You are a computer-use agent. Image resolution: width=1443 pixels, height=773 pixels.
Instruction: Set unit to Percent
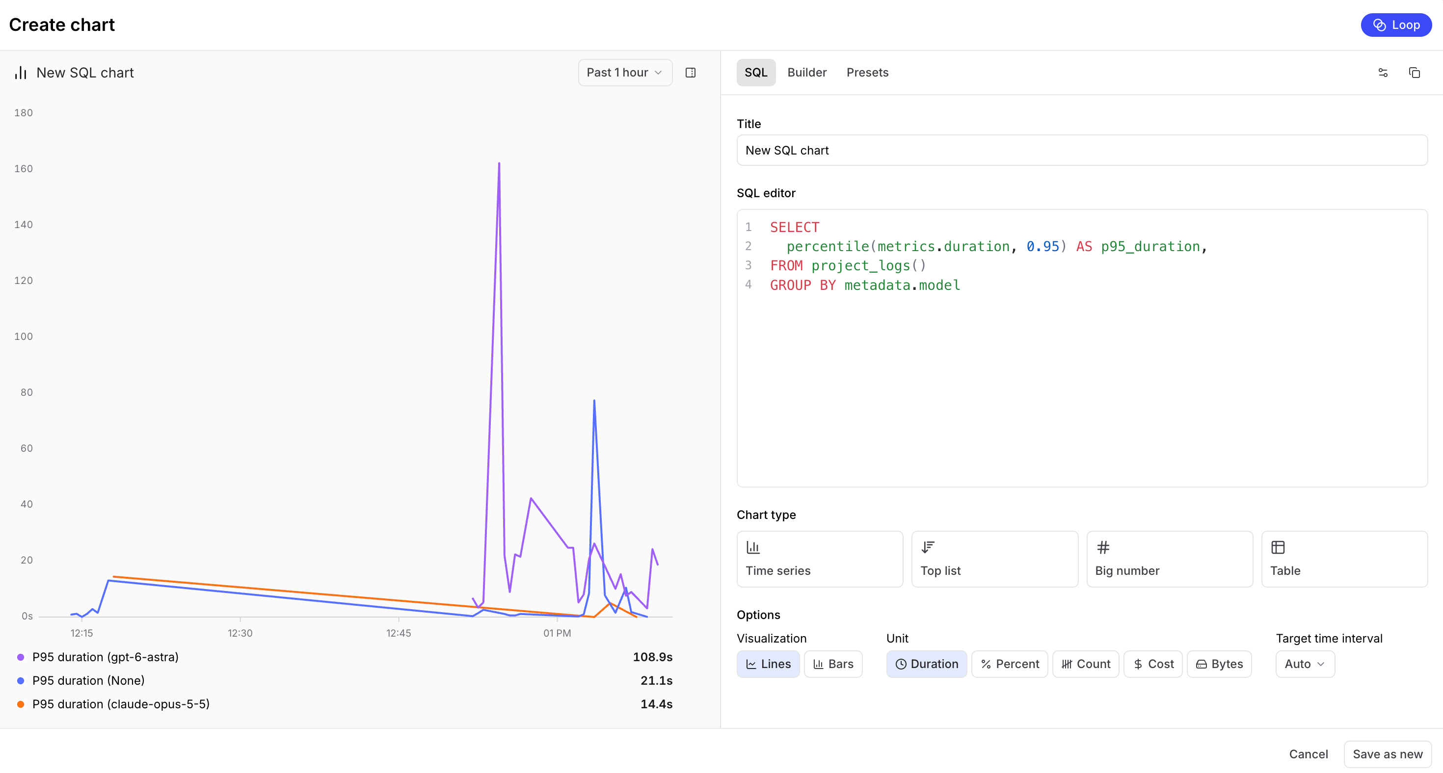point(1010,664)
